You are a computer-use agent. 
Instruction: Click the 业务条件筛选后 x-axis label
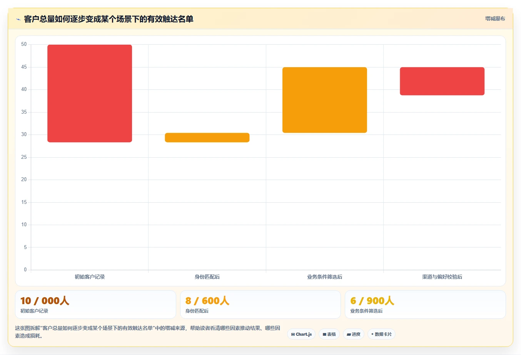click(325, 277)
